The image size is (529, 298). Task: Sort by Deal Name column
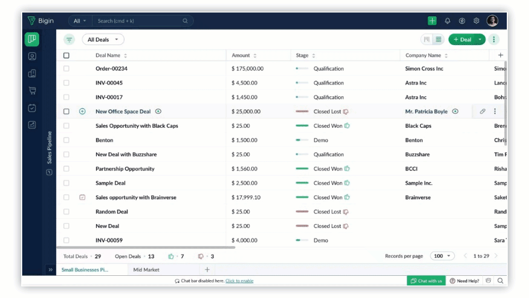[x=125, y=55]
